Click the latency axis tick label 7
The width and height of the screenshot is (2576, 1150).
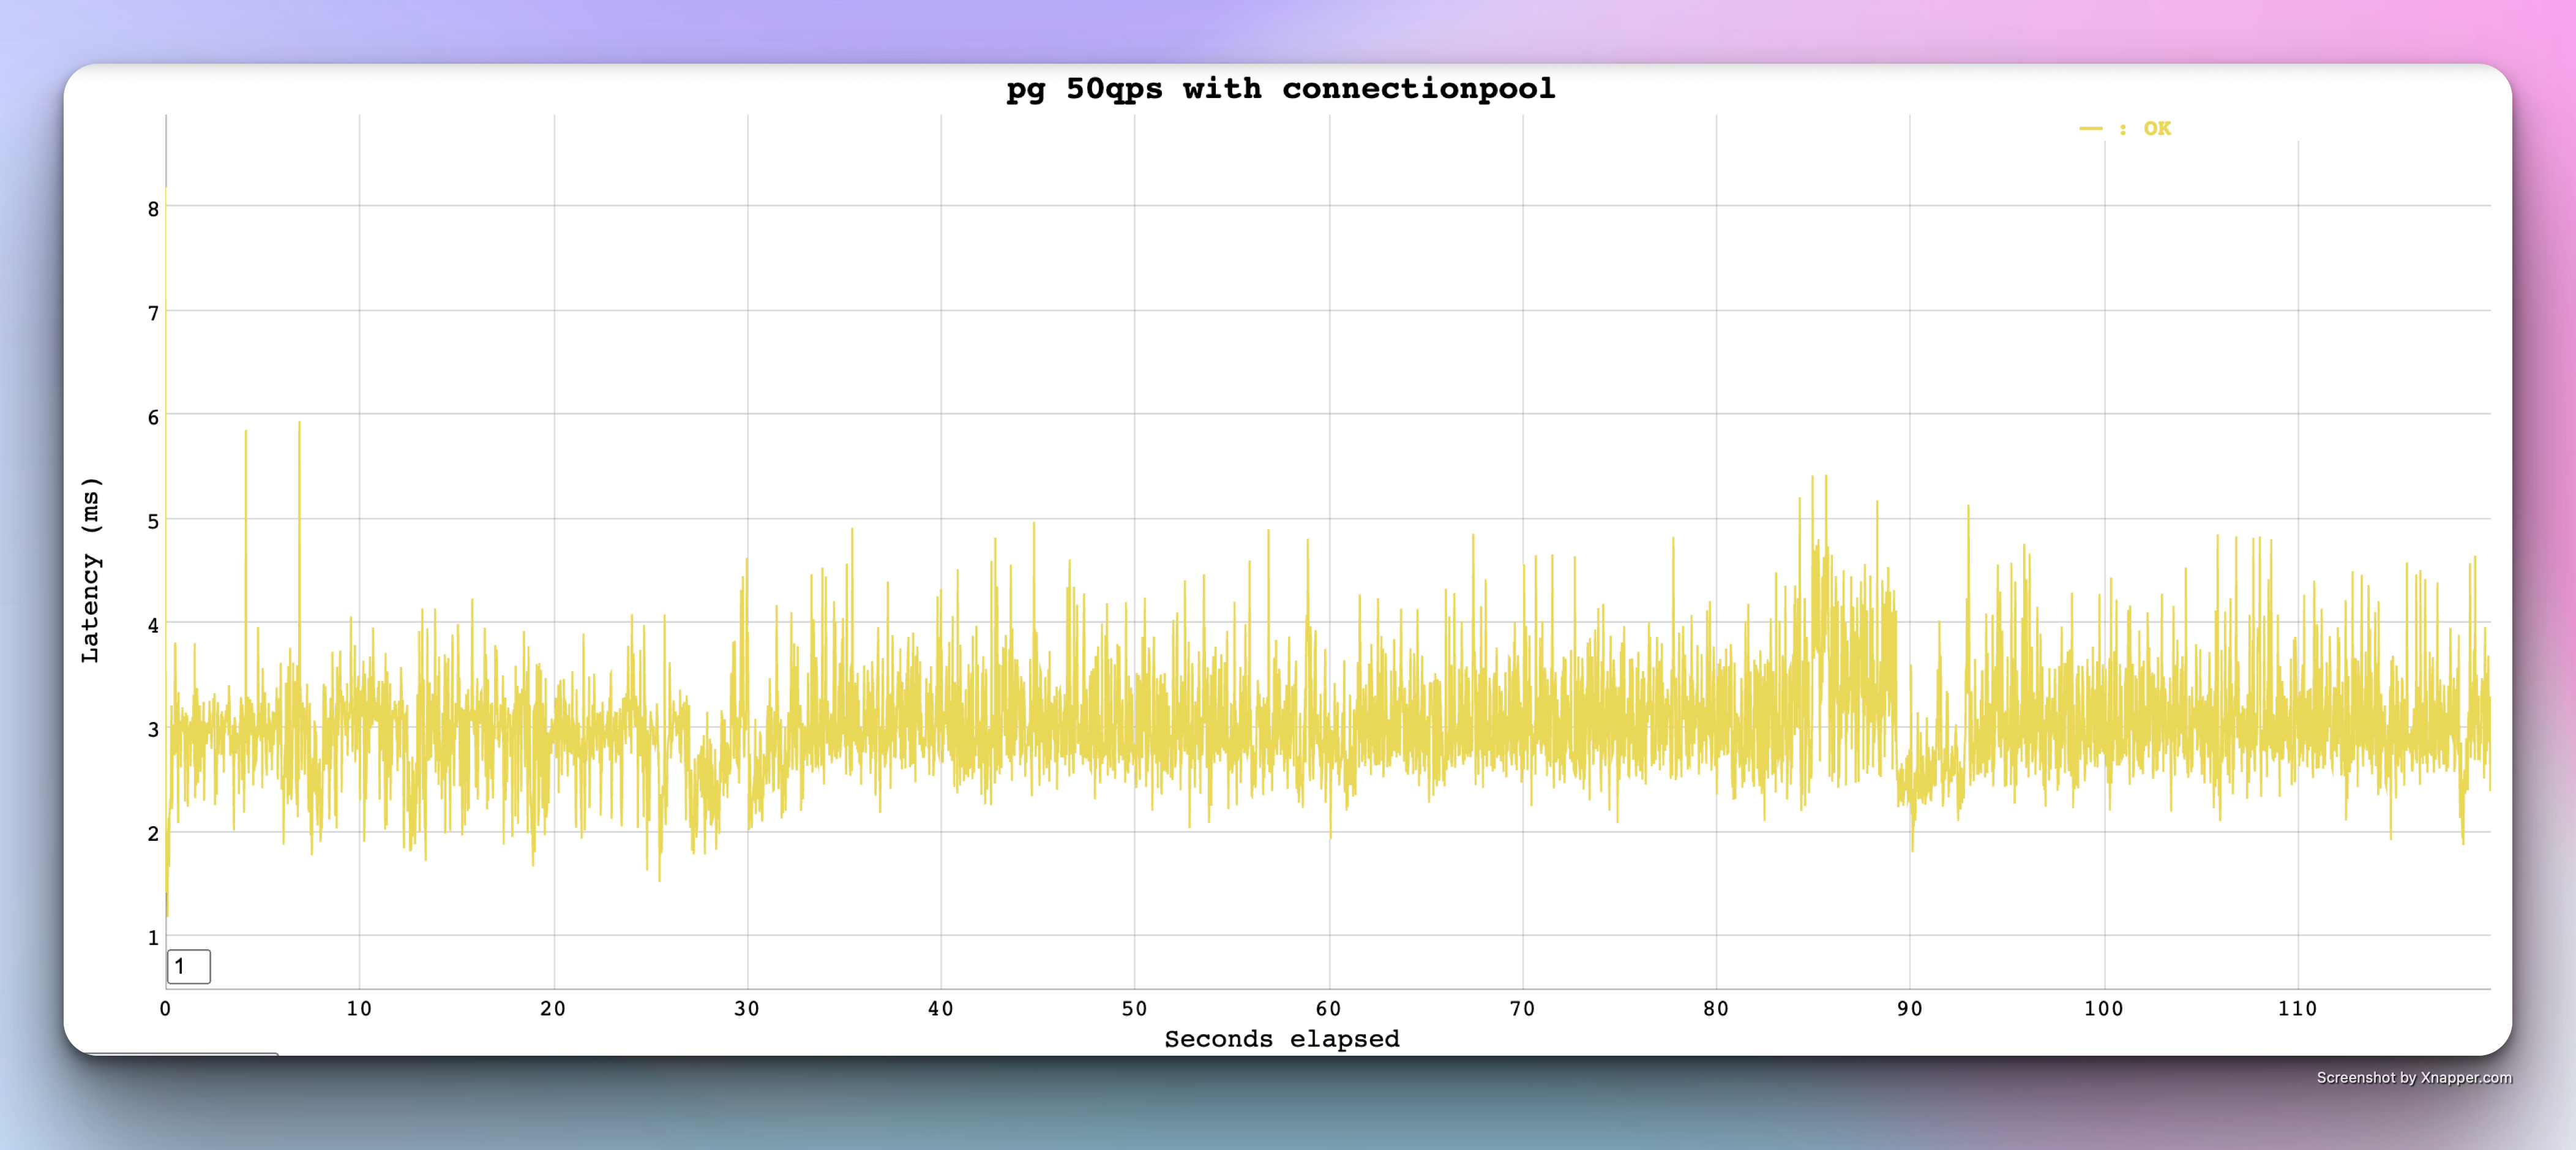pos(153,313)
